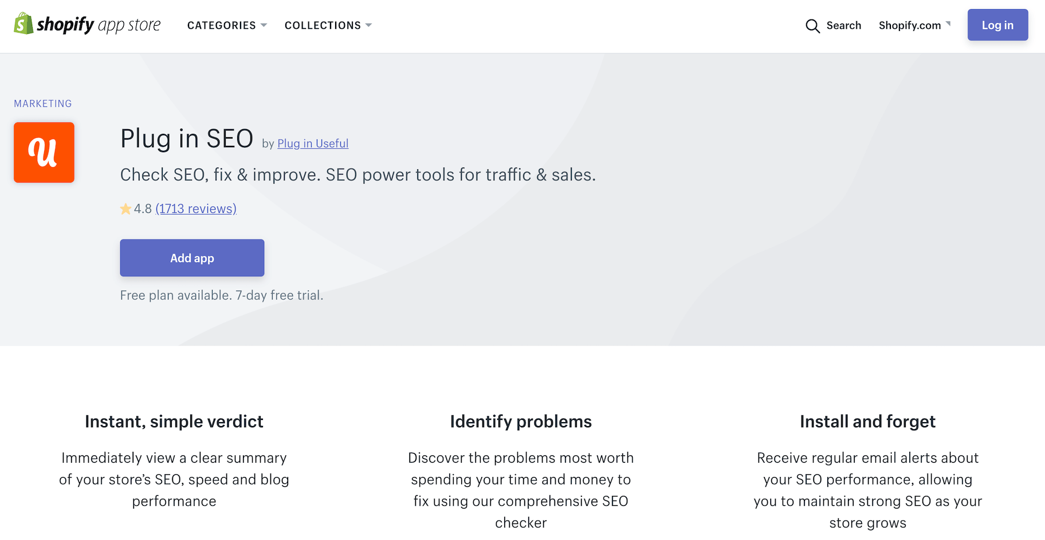Click the Plug in SEO heading
The image size is (1045, 540).
187,138
